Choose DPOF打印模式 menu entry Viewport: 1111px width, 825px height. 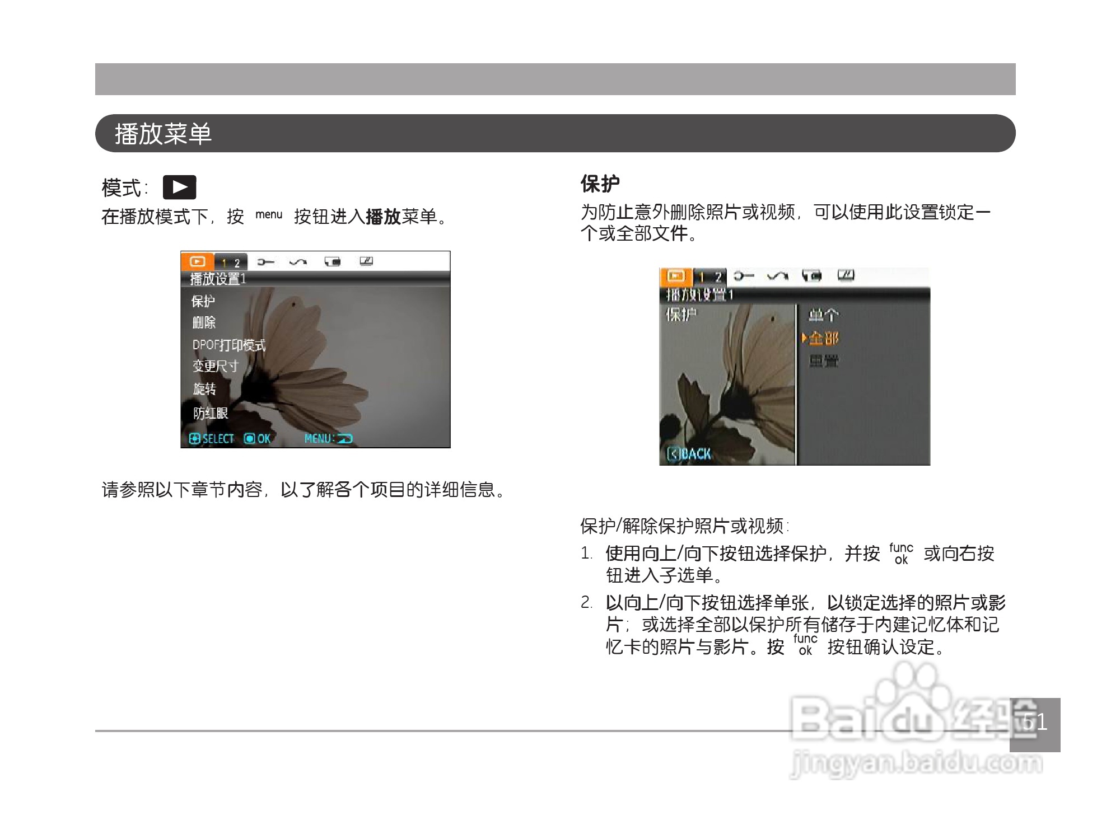[228, 345]
